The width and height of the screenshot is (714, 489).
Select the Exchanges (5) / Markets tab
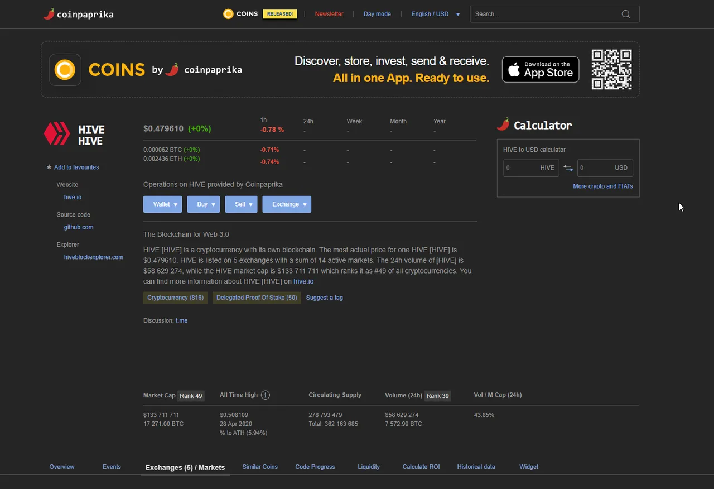(x=185, y=468)
